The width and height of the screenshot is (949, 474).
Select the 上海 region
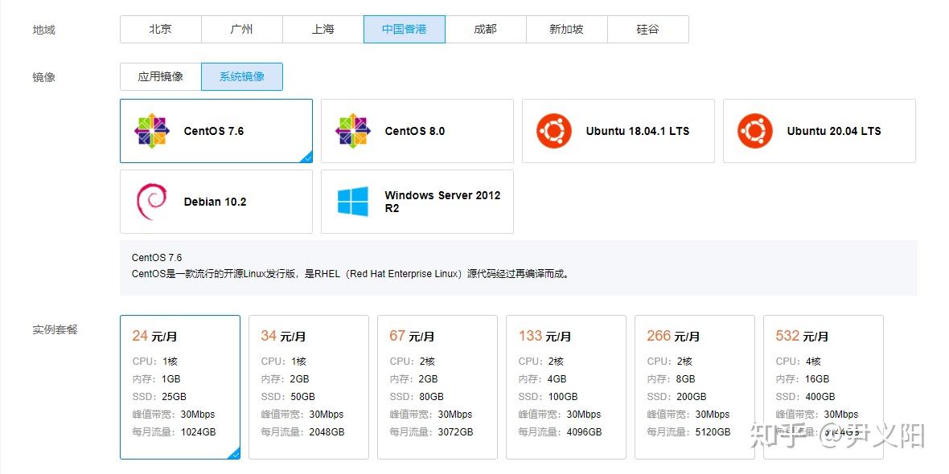(322, 29)
